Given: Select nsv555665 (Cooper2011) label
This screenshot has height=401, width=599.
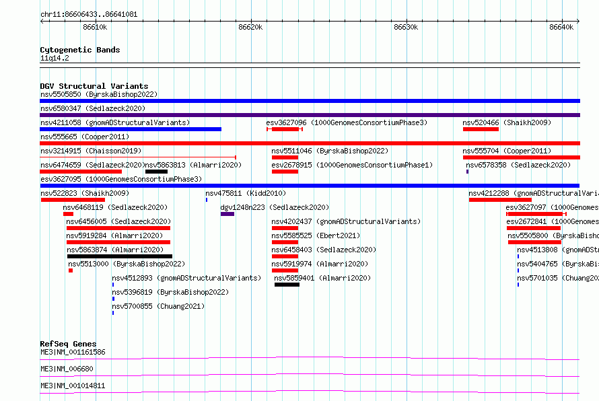Looking at the screenshot, I should click(x=85, y=137).
